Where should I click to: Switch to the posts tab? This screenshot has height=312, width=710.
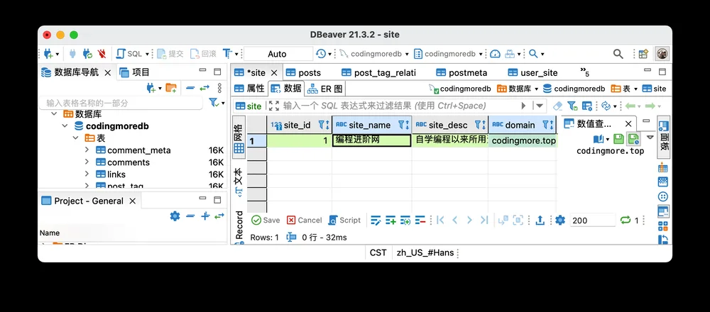pyautogui.click(x=303, y=72)
